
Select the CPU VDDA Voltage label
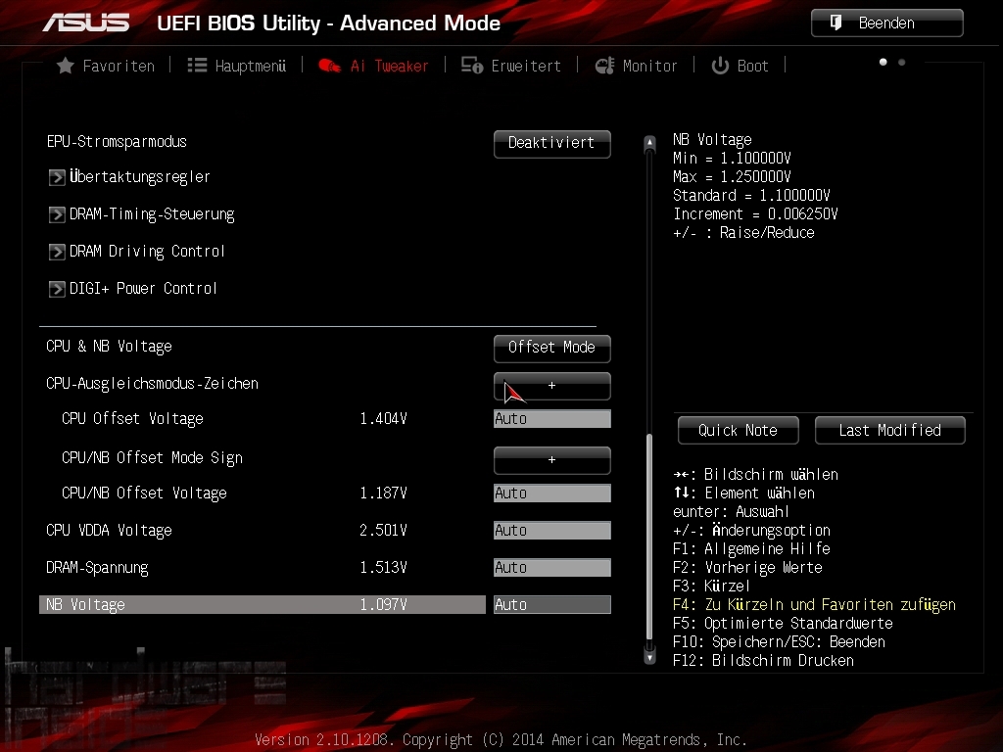click(x=110, y=531)
